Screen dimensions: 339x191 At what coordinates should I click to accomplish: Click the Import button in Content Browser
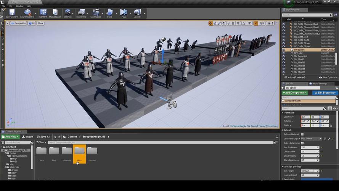point(28,137)
